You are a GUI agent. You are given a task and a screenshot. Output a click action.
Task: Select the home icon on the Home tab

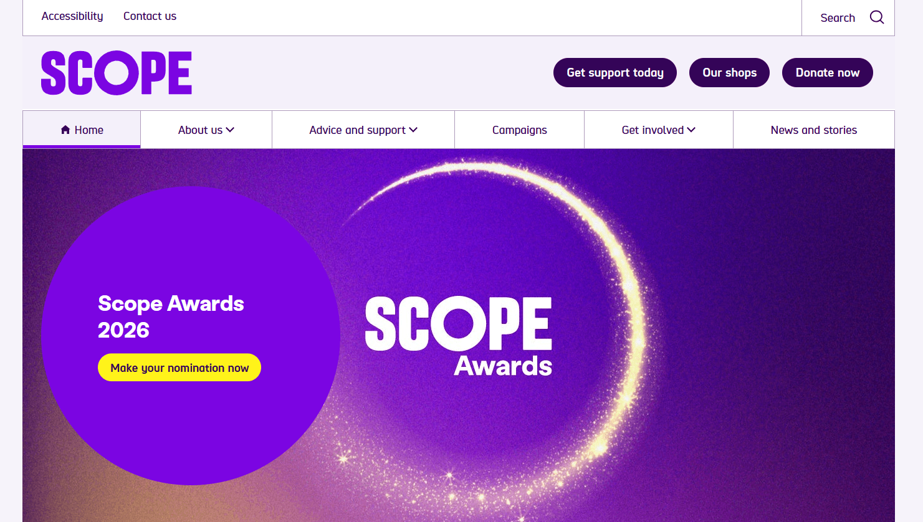[x=65, y=129]
